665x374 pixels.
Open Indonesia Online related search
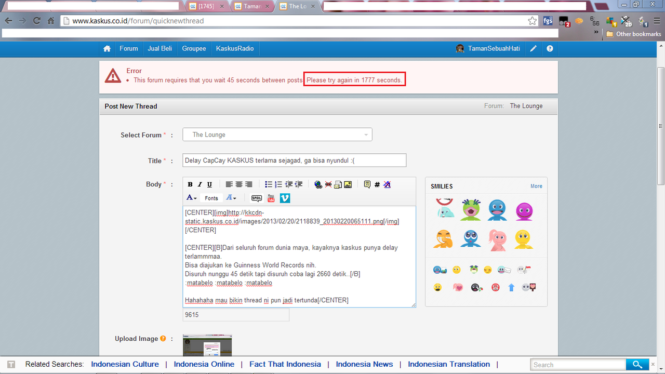click(204, 364)
